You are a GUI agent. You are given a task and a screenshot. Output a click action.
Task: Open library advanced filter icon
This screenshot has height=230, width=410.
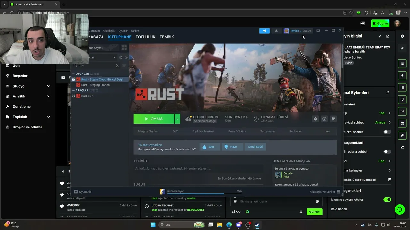[x=124, y=65]
